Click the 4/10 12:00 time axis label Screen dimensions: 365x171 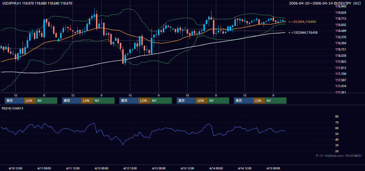coord(16,168)
